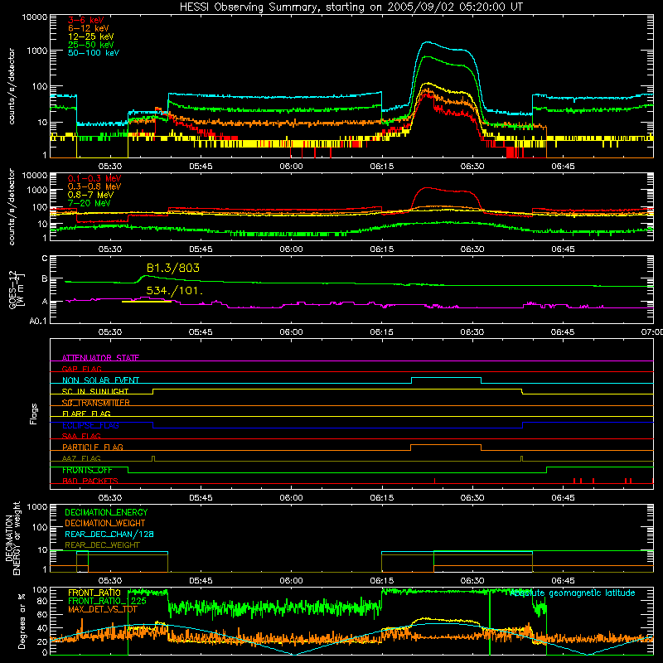
Task: Click the orange '0.3-0.8 MeV' legend label
Action: (x=94, y=186)
